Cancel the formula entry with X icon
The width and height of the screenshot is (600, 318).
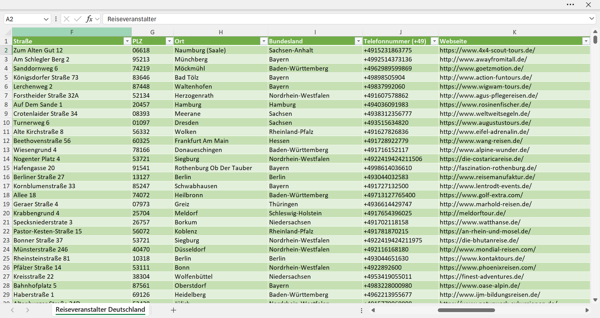pos(67,19)
